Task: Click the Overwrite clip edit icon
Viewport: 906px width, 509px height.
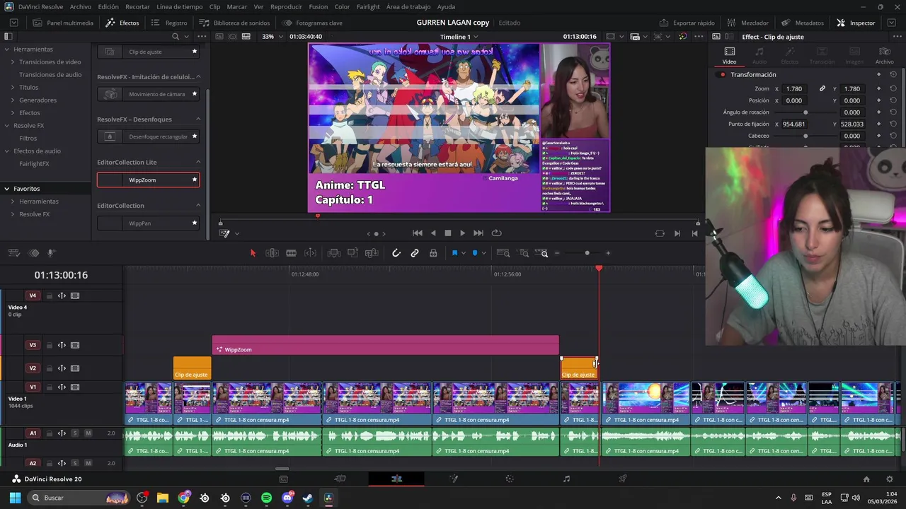Action: pos(352,253)
